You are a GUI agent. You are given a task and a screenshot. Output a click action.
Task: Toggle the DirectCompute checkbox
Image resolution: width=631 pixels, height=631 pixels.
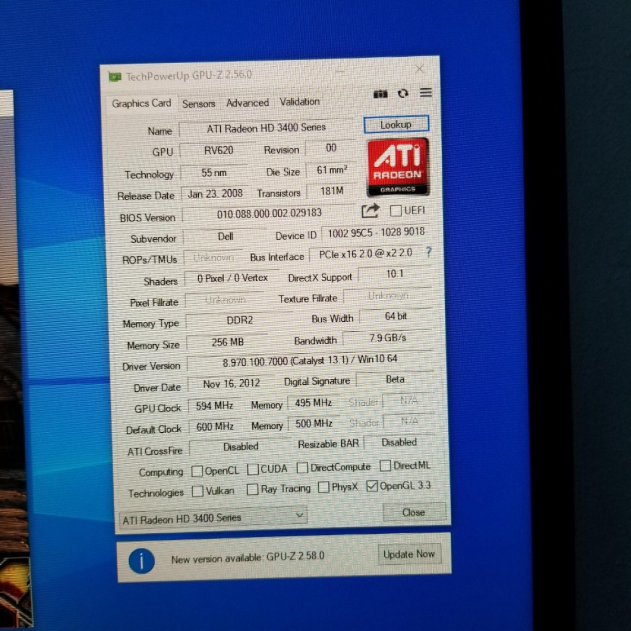tap(302, 467)
